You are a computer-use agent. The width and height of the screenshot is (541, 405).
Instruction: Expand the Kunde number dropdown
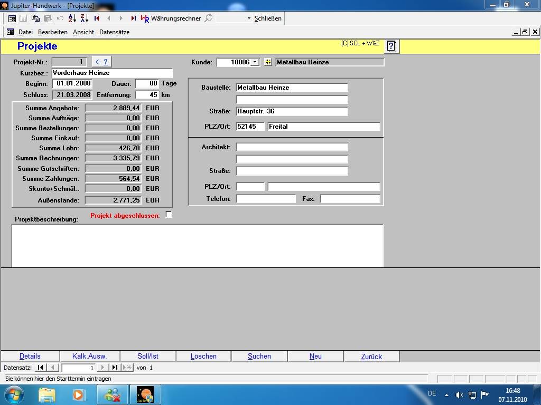point(255,62)
